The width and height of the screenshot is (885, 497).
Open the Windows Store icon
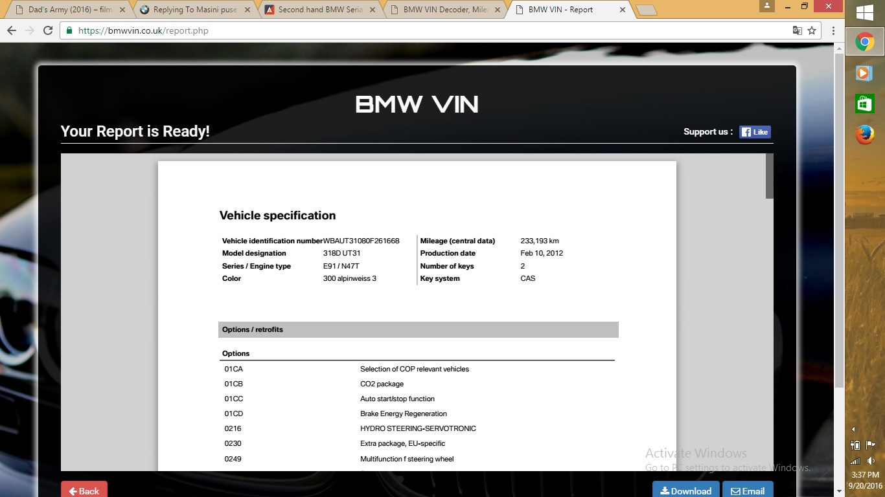[864, 104]
